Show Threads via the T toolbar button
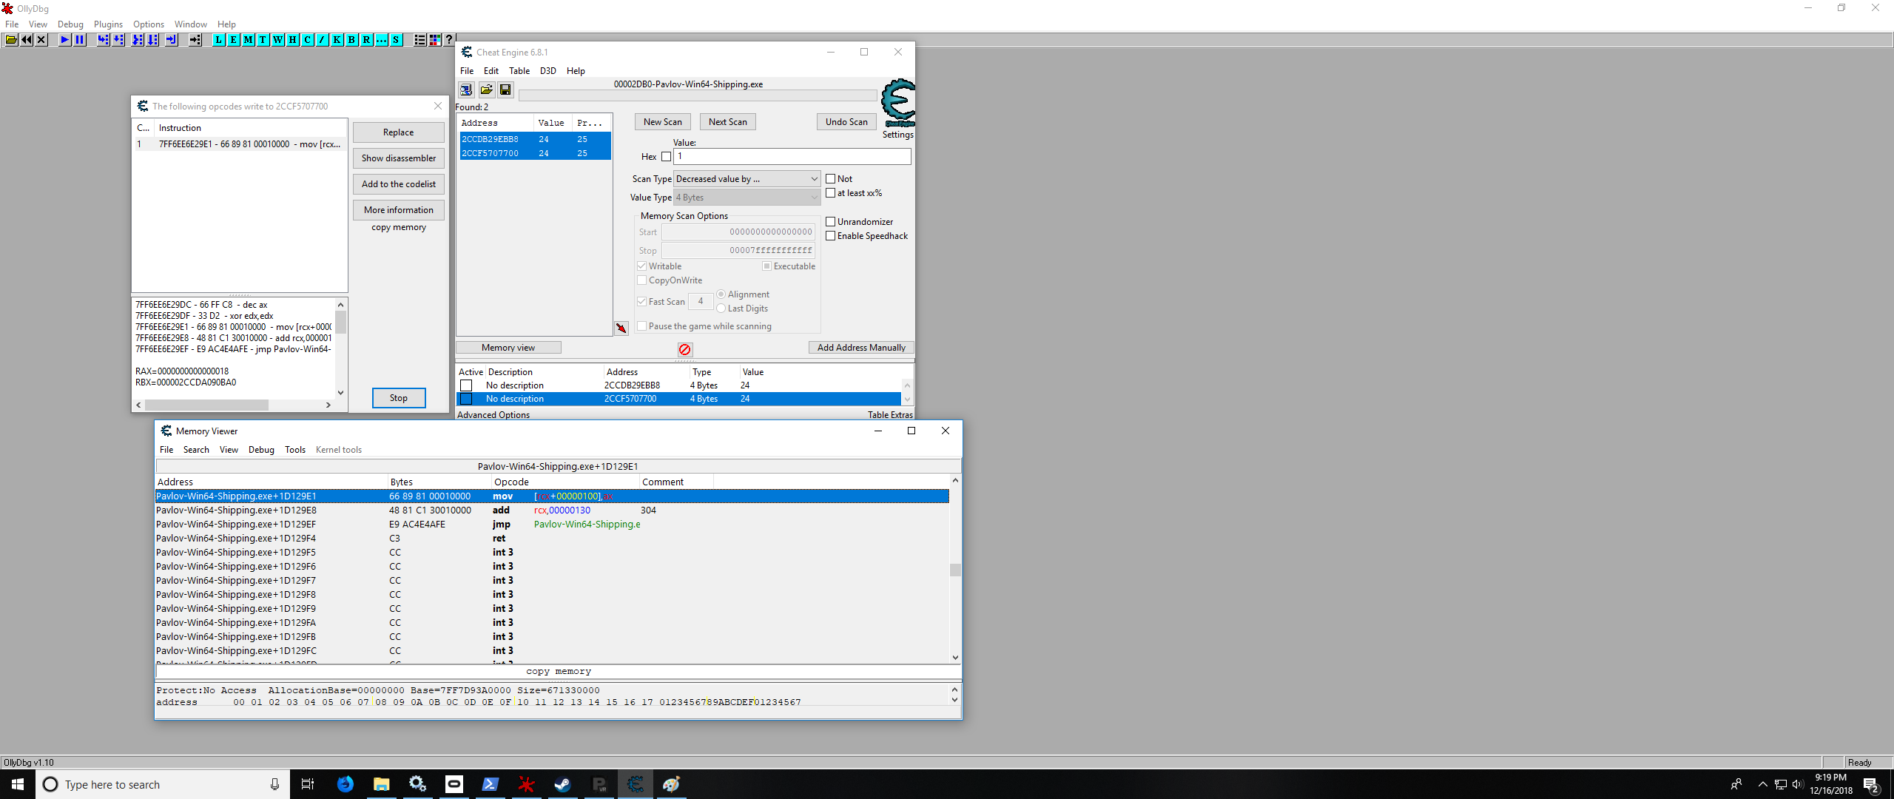This screenshot has height=799, width=1894. (263, 40)
